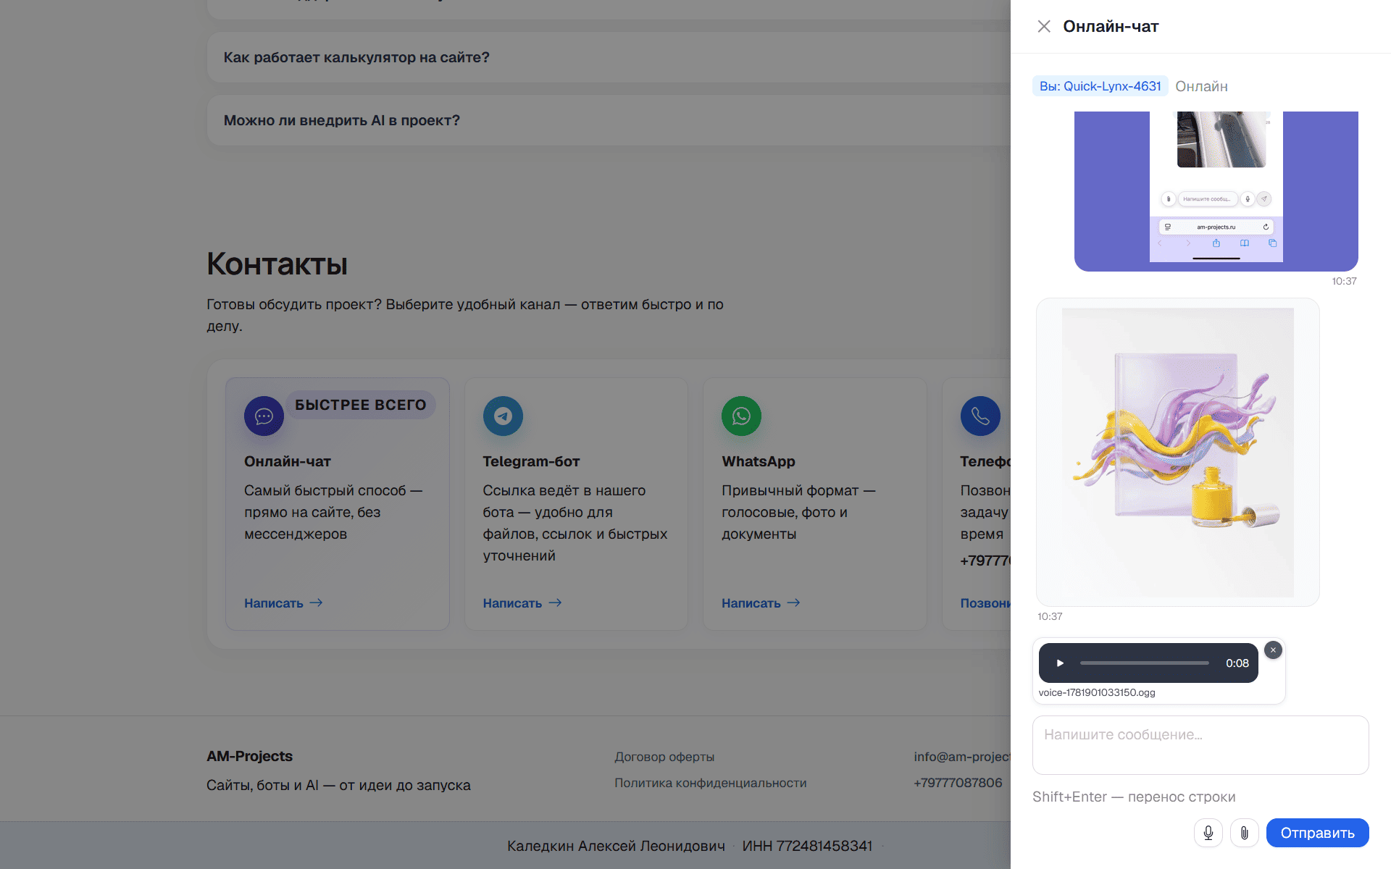Click the Вы: Quick-Lynx-4631 badge

pos(1100,86)
